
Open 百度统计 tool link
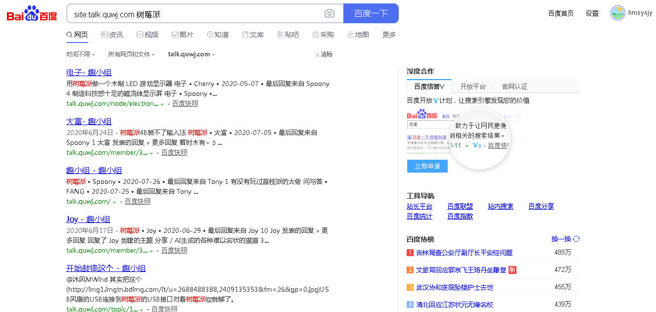pos(420,216)
